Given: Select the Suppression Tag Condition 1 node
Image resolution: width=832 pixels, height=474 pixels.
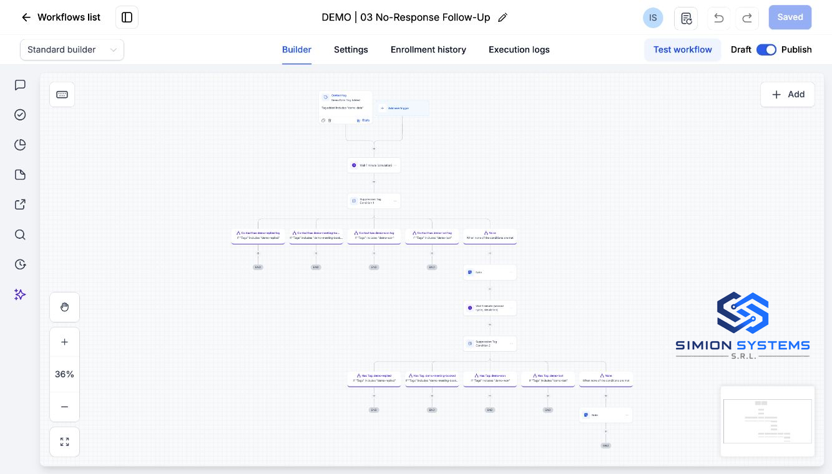Looking at the screenshot, I should (374, 201).
